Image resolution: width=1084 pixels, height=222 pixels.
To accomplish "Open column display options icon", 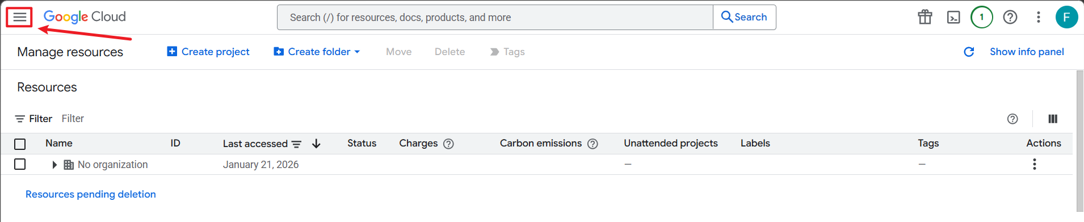I will (x=1053, y=119).
